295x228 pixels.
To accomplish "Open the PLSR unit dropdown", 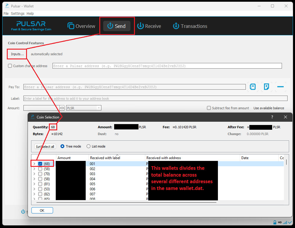I will (99, 108).
